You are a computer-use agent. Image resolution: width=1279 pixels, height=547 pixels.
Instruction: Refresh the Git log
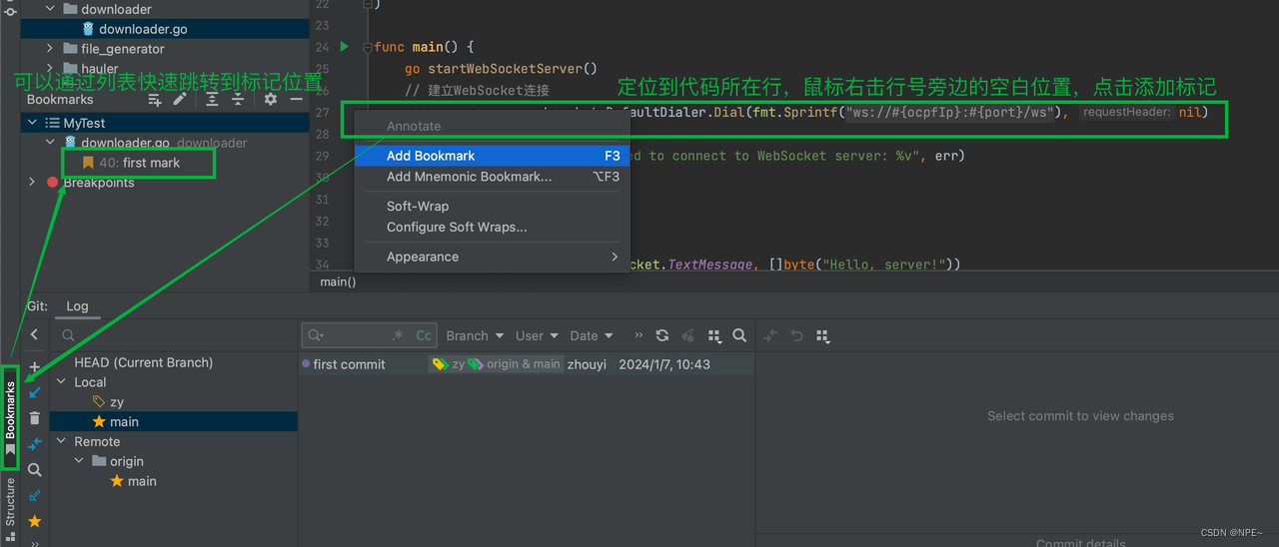(x=662, y=336)
